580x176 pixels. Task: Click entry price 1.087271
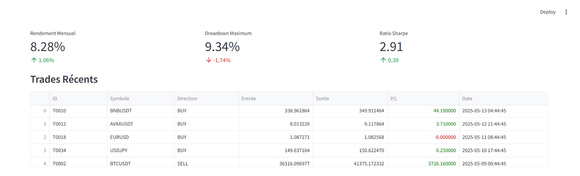[x=275, y=137]
